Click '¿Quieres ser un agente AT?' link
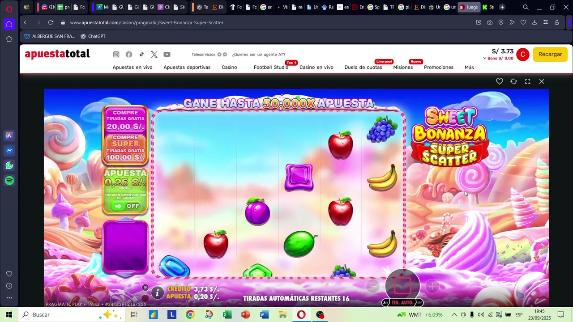Screen dimensions: 573x322 259,55
